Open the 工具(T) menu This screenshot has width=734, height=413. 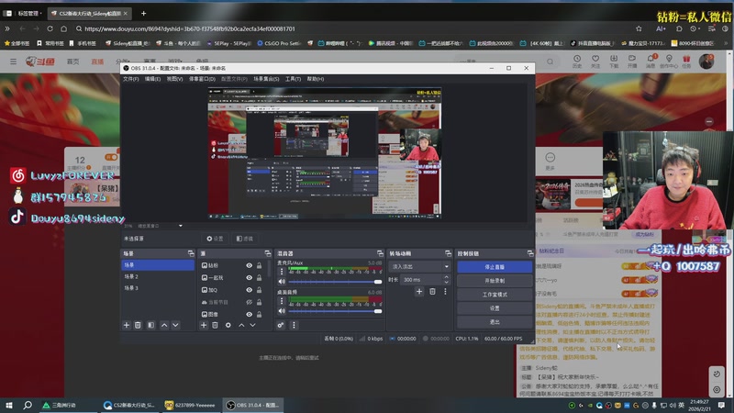click(293, 79)
